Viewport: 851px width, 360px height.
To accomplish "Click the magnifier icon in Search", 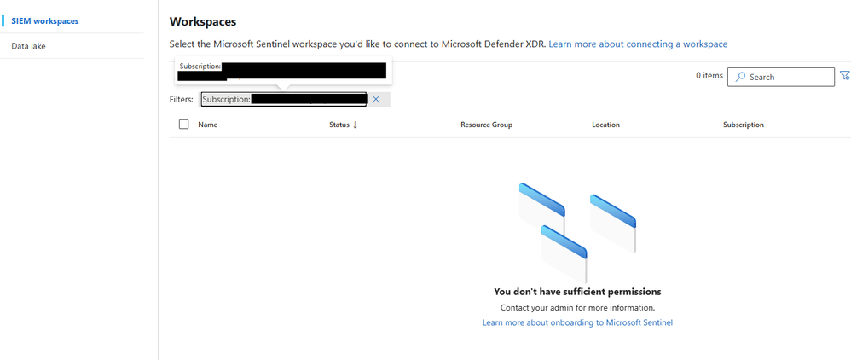I will tap(740, 77).
